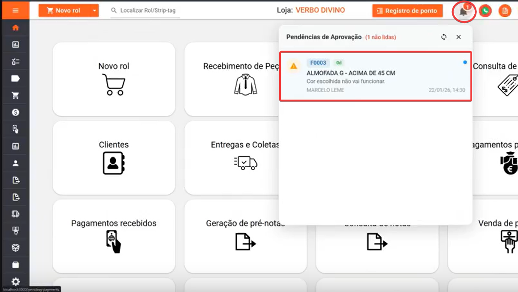Click the Registro de ponto button
The image size is (518, 292).
[407, 11]
